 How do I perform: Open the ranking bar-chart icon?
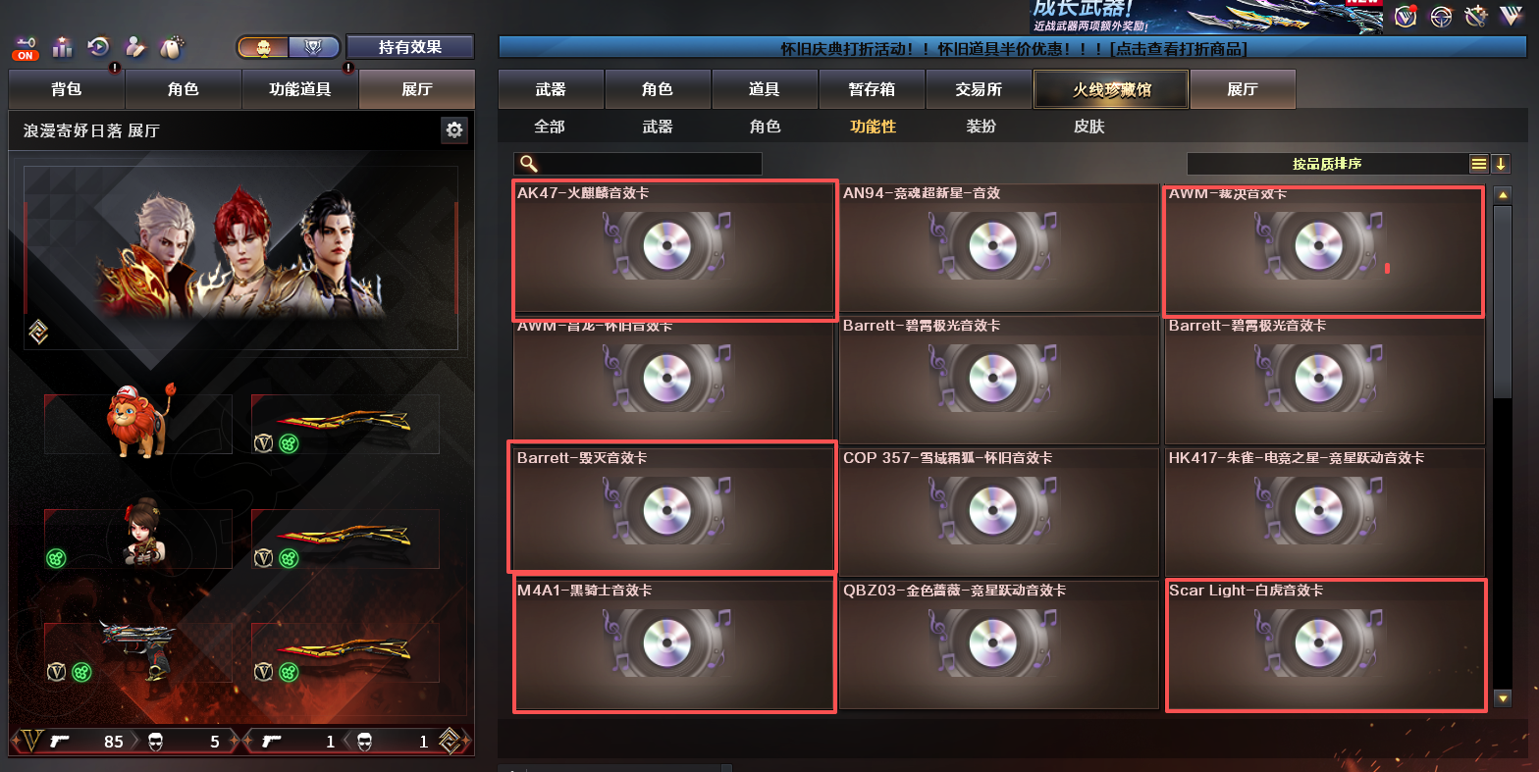click(x=63, y=46)
